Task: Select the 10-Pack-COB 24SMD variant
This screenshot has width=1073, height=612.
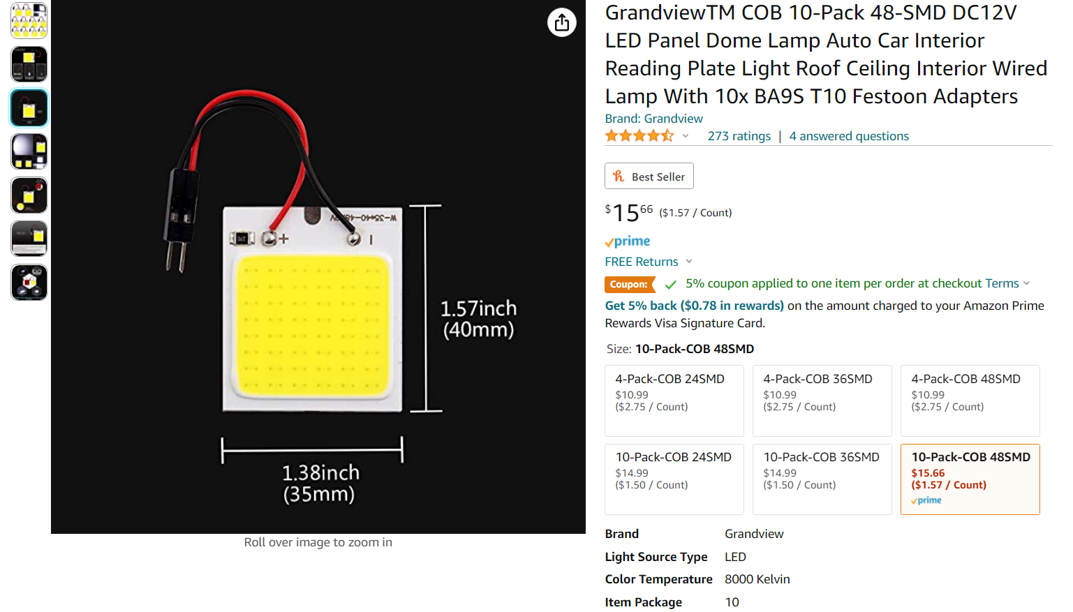Action: [x=674, y=479]
